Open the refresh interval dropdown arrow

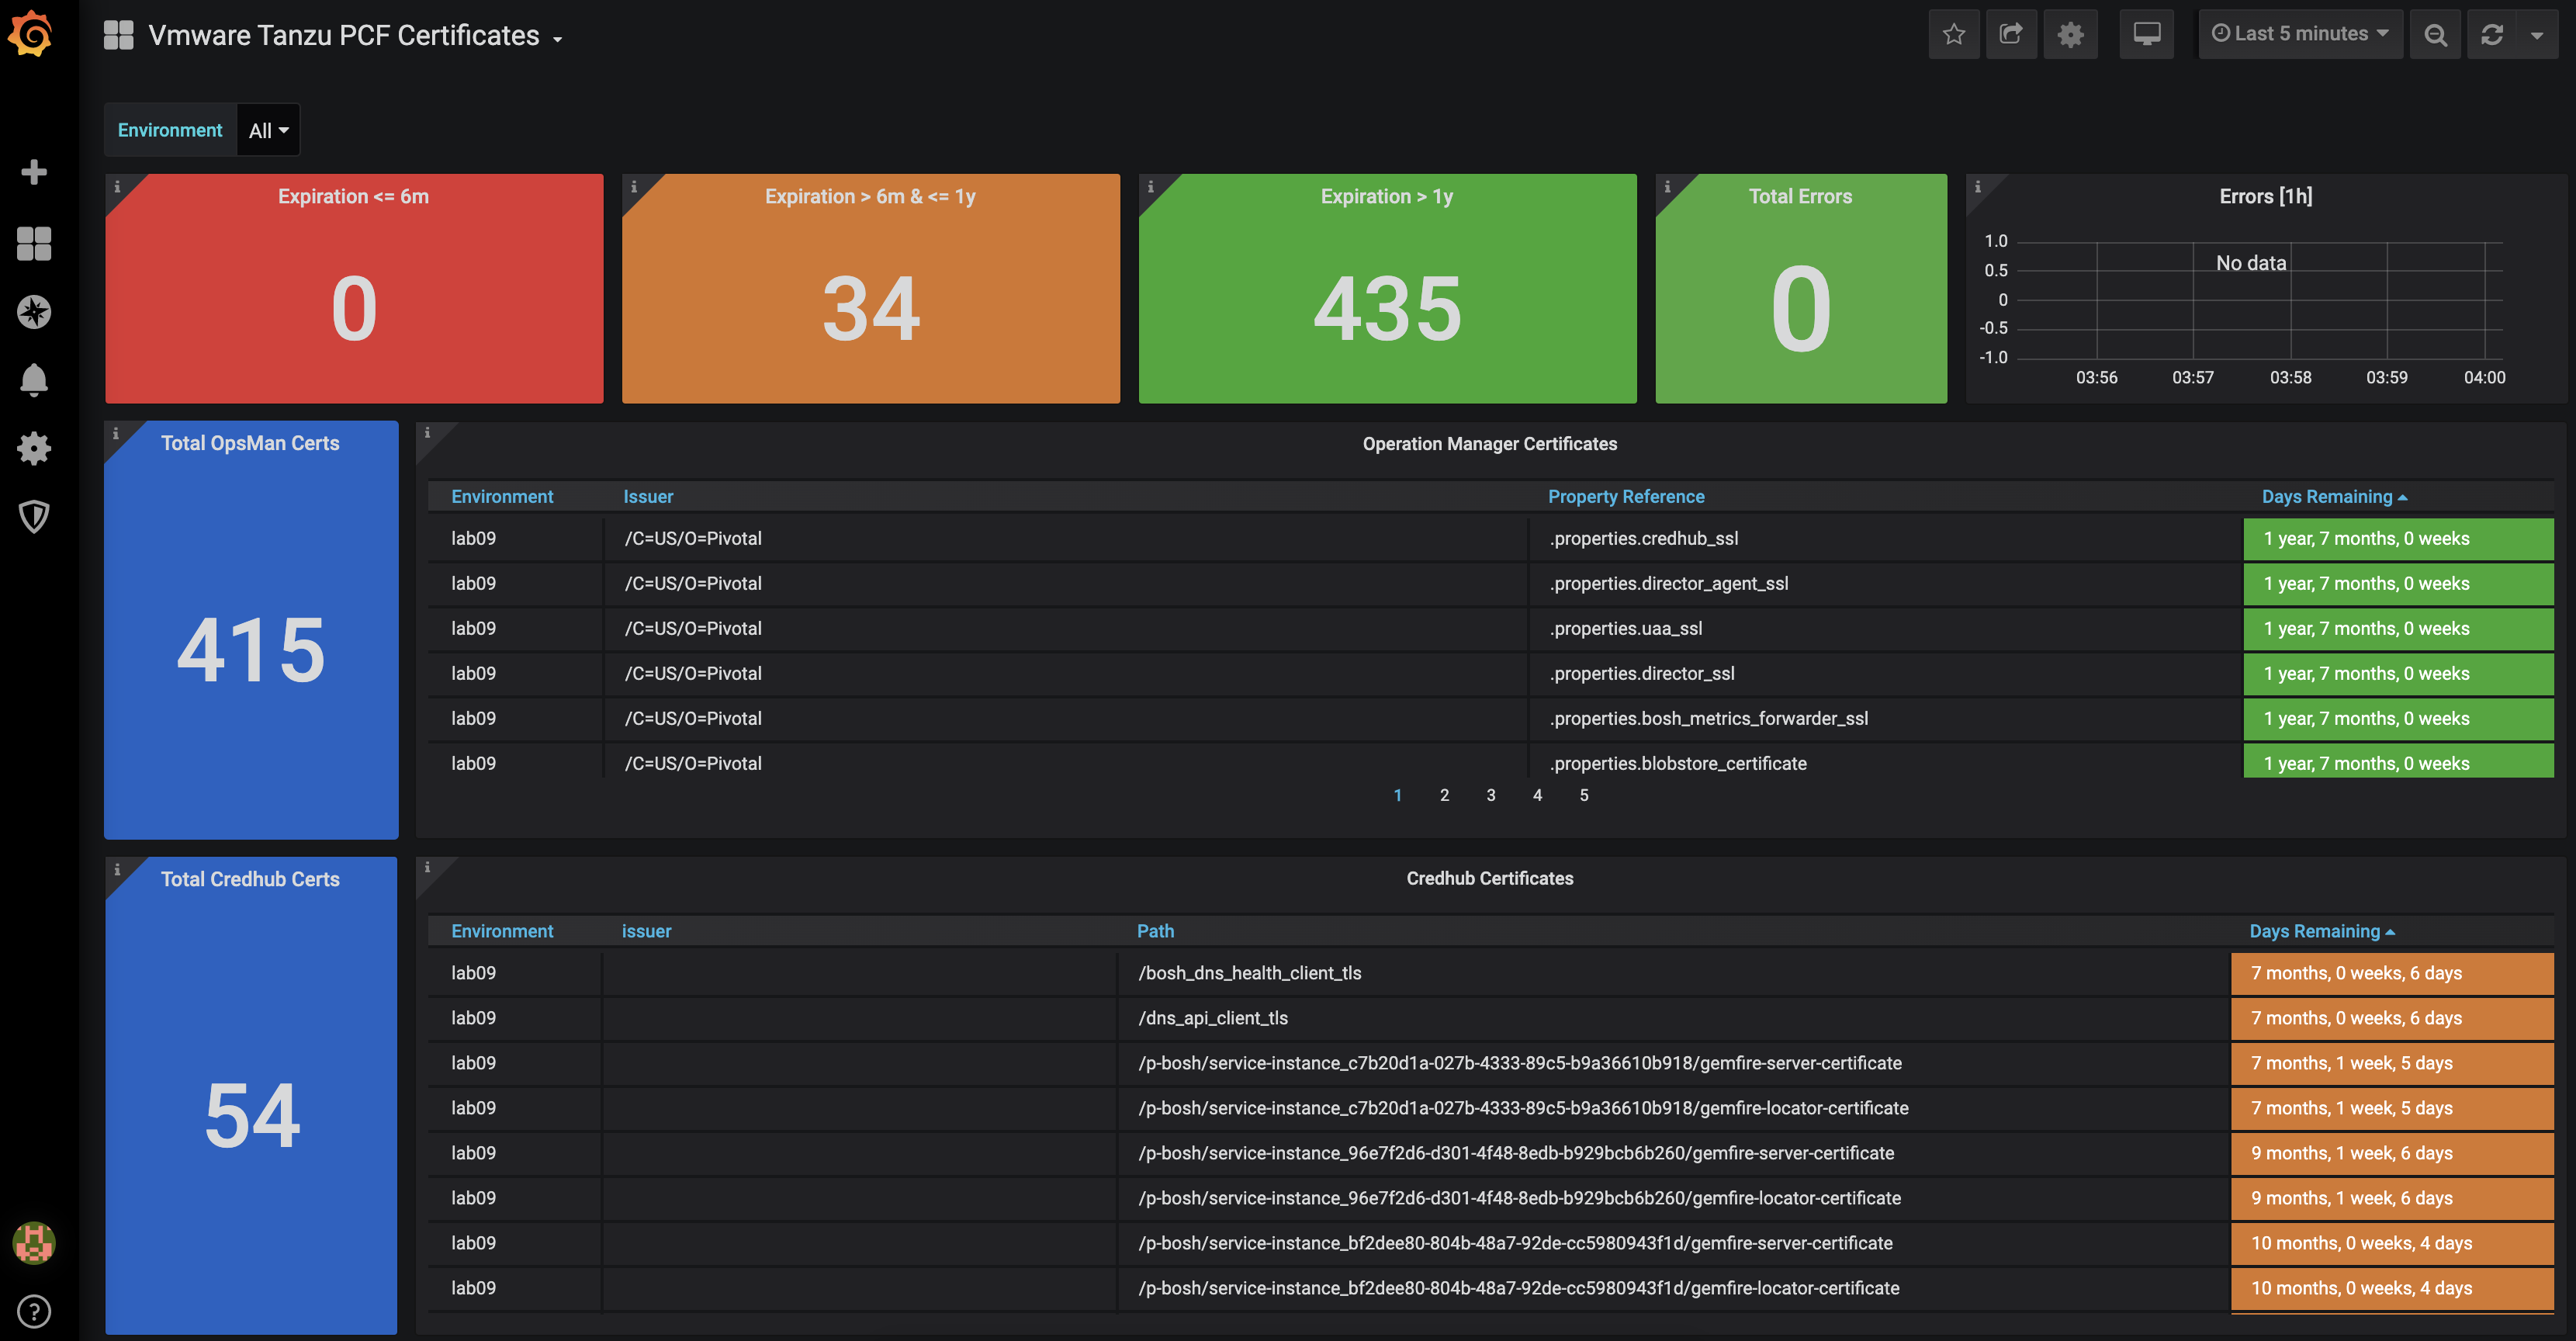coord(2537,34)
